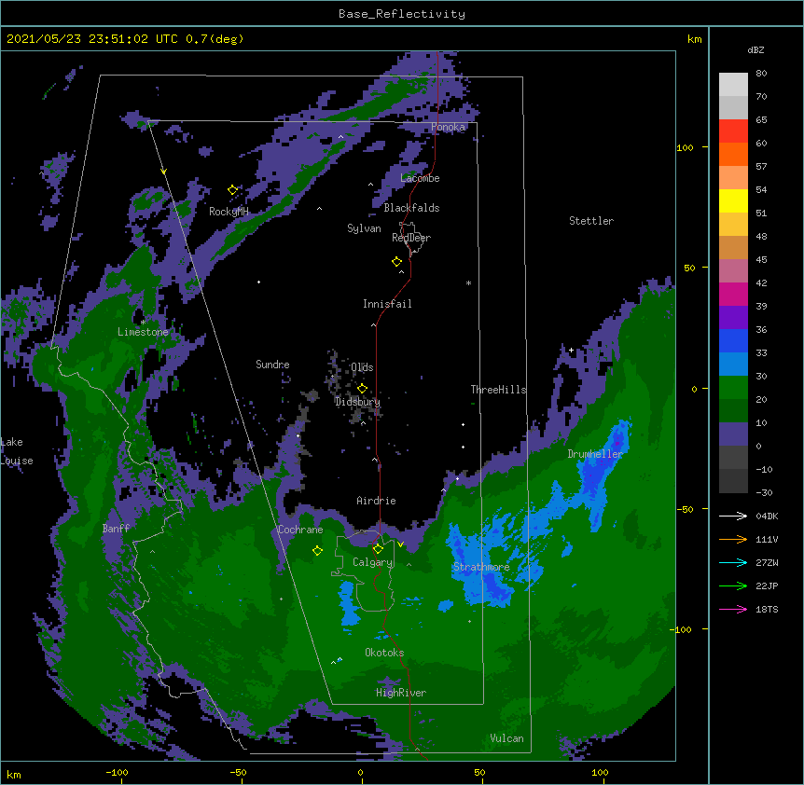
Task: Click the Ponoka city label
Action: [x=448, y=127]
